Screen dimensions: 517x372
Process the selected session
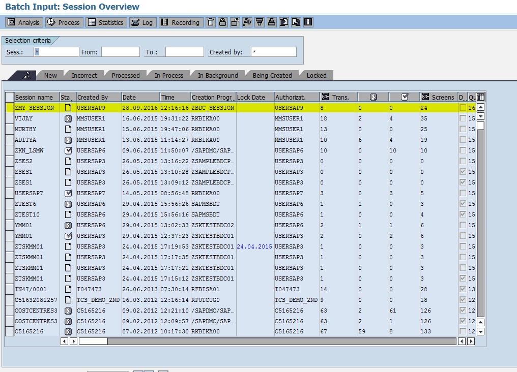click(64, 22)
